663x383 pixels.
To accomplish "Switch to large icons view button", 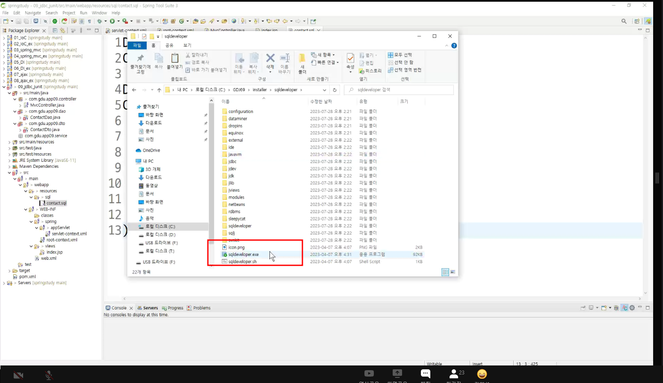I will point(453,272).
